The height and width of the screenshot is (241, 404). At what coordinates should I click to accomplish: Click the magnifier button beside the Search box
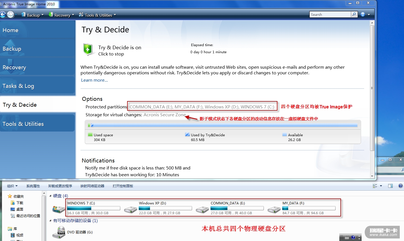pyautogui.click(x=354, y=14)
